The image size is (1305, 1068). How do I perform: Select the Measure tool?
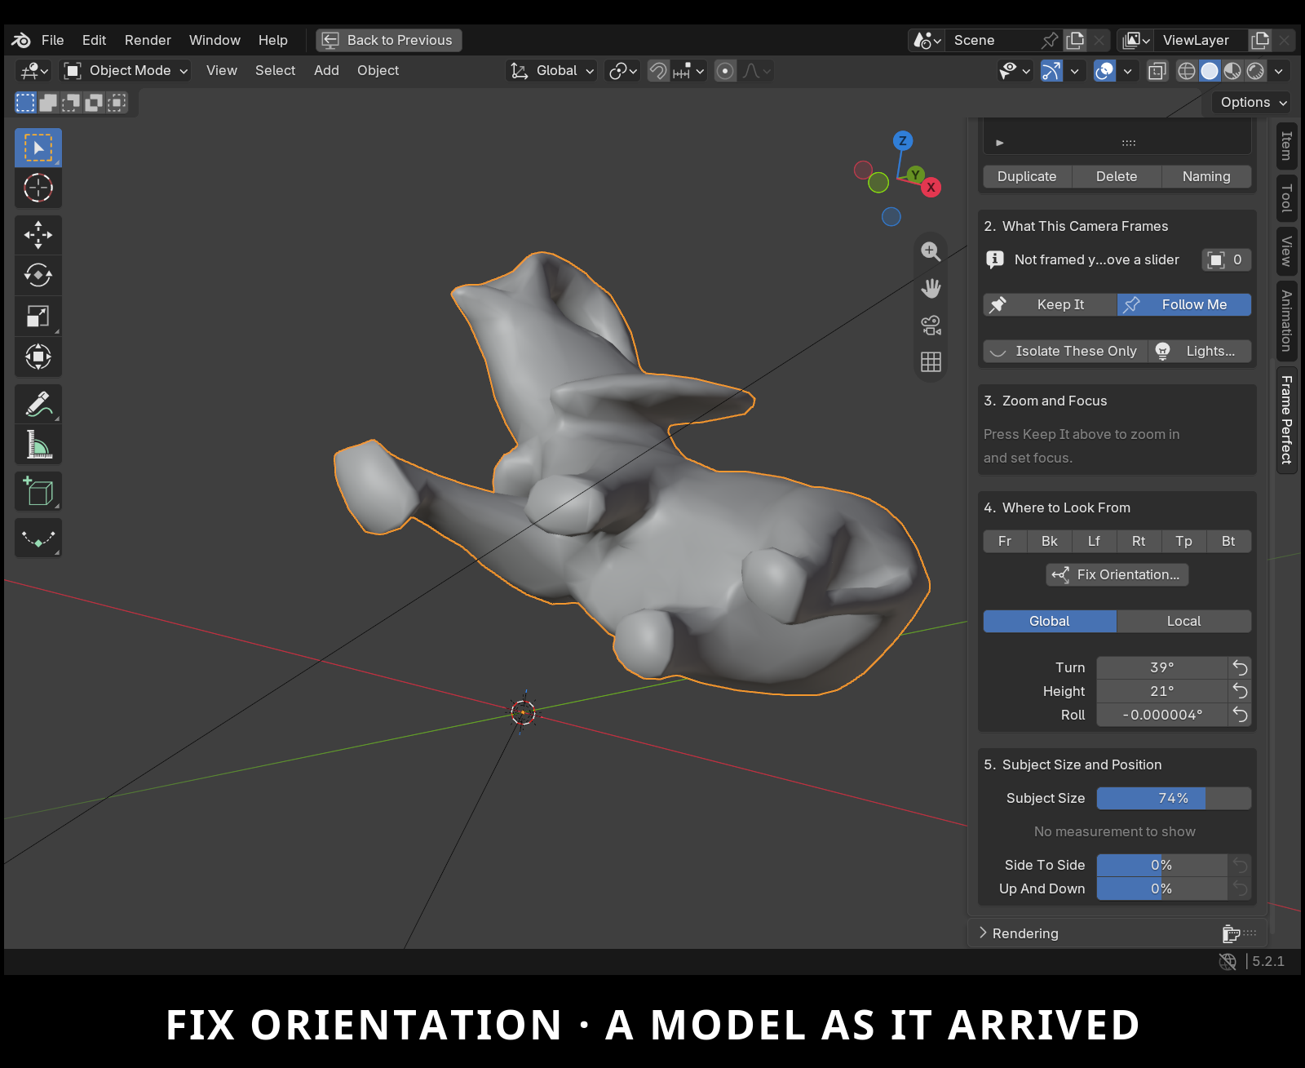tap(38, 445)
